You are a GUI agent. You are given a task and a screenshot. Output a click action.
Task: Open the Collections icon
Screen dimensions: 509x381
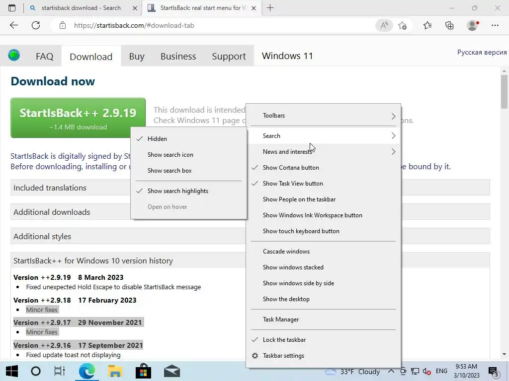pos(449,25)
